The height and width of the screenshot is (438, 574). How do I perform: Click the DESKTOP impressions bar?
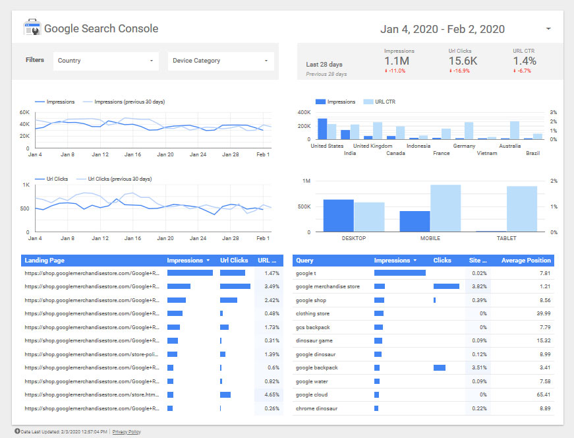[338, 215]
